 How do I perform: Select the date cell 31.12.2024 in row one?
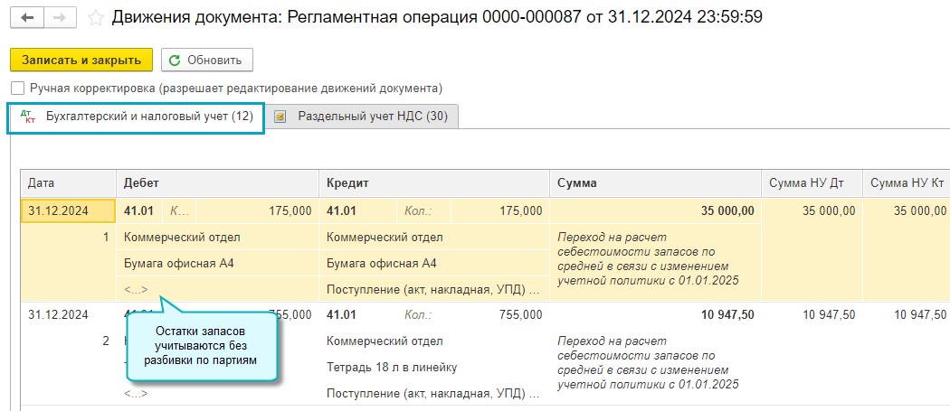point(59,210)
